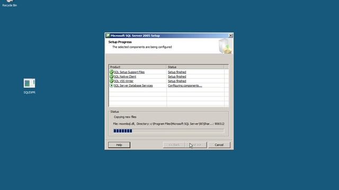339x190 pixels.
Task: Click the SQL Server Setup title bar icon
Action: point(108,35)
